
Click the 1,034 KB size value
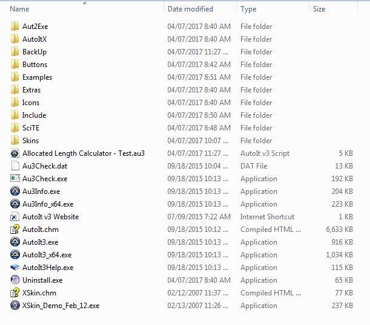click(339, 255)
